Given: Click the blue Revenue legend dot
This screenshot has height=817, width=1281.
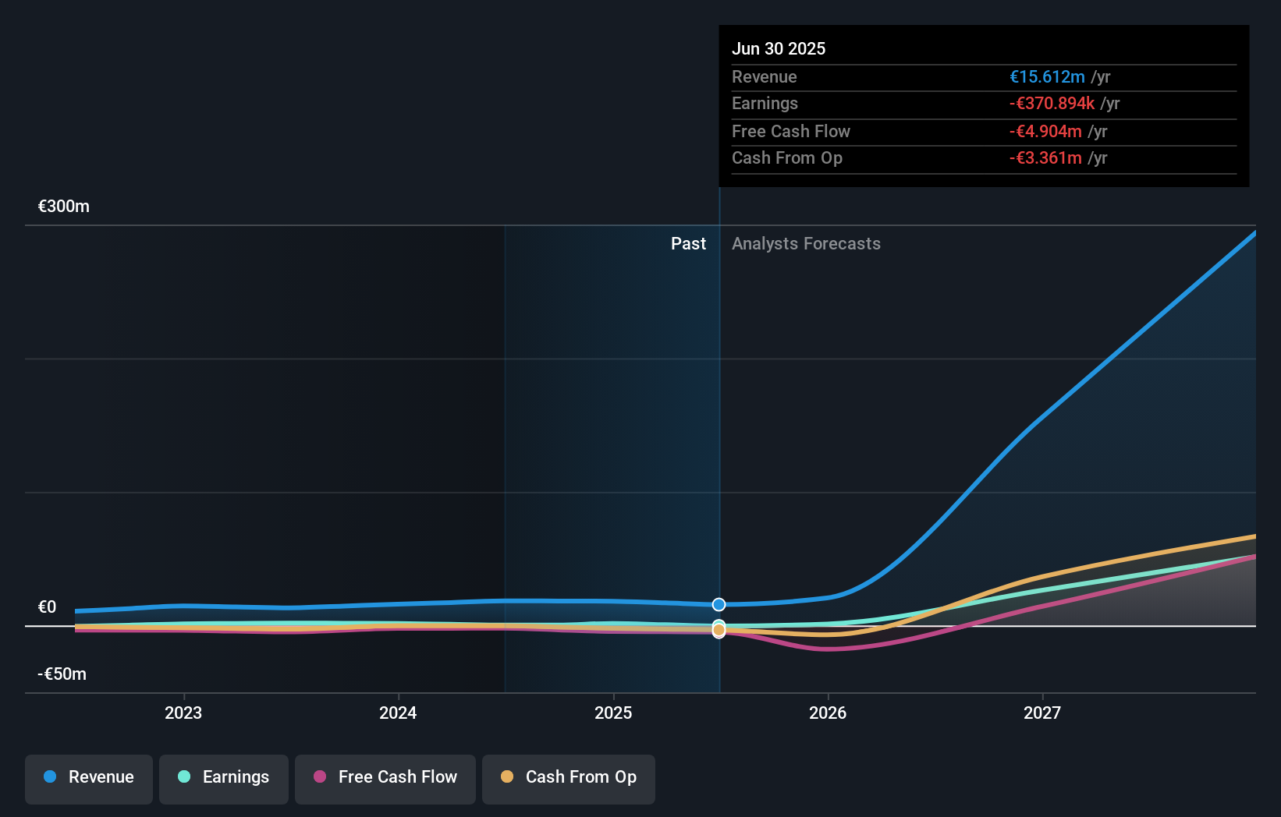Looking at the screenshot, I should (49, 777).
